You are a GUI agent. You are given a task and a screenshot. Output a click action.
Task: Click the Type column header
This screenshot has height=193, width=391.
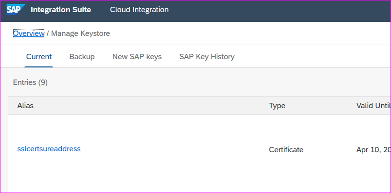(x=277, y=106)
